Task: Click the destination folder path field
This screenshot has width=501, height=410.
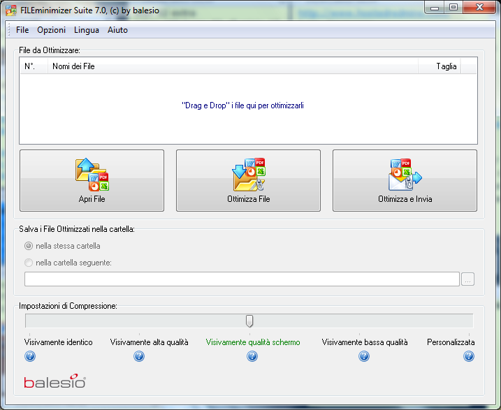Action: pyautogui.click(x=242, y=279)
